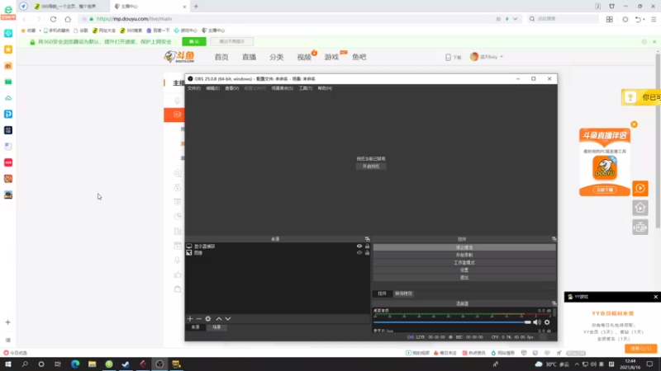Click the Douyu logo
Viewport: 661px width, 371px height.
[179, 57]
